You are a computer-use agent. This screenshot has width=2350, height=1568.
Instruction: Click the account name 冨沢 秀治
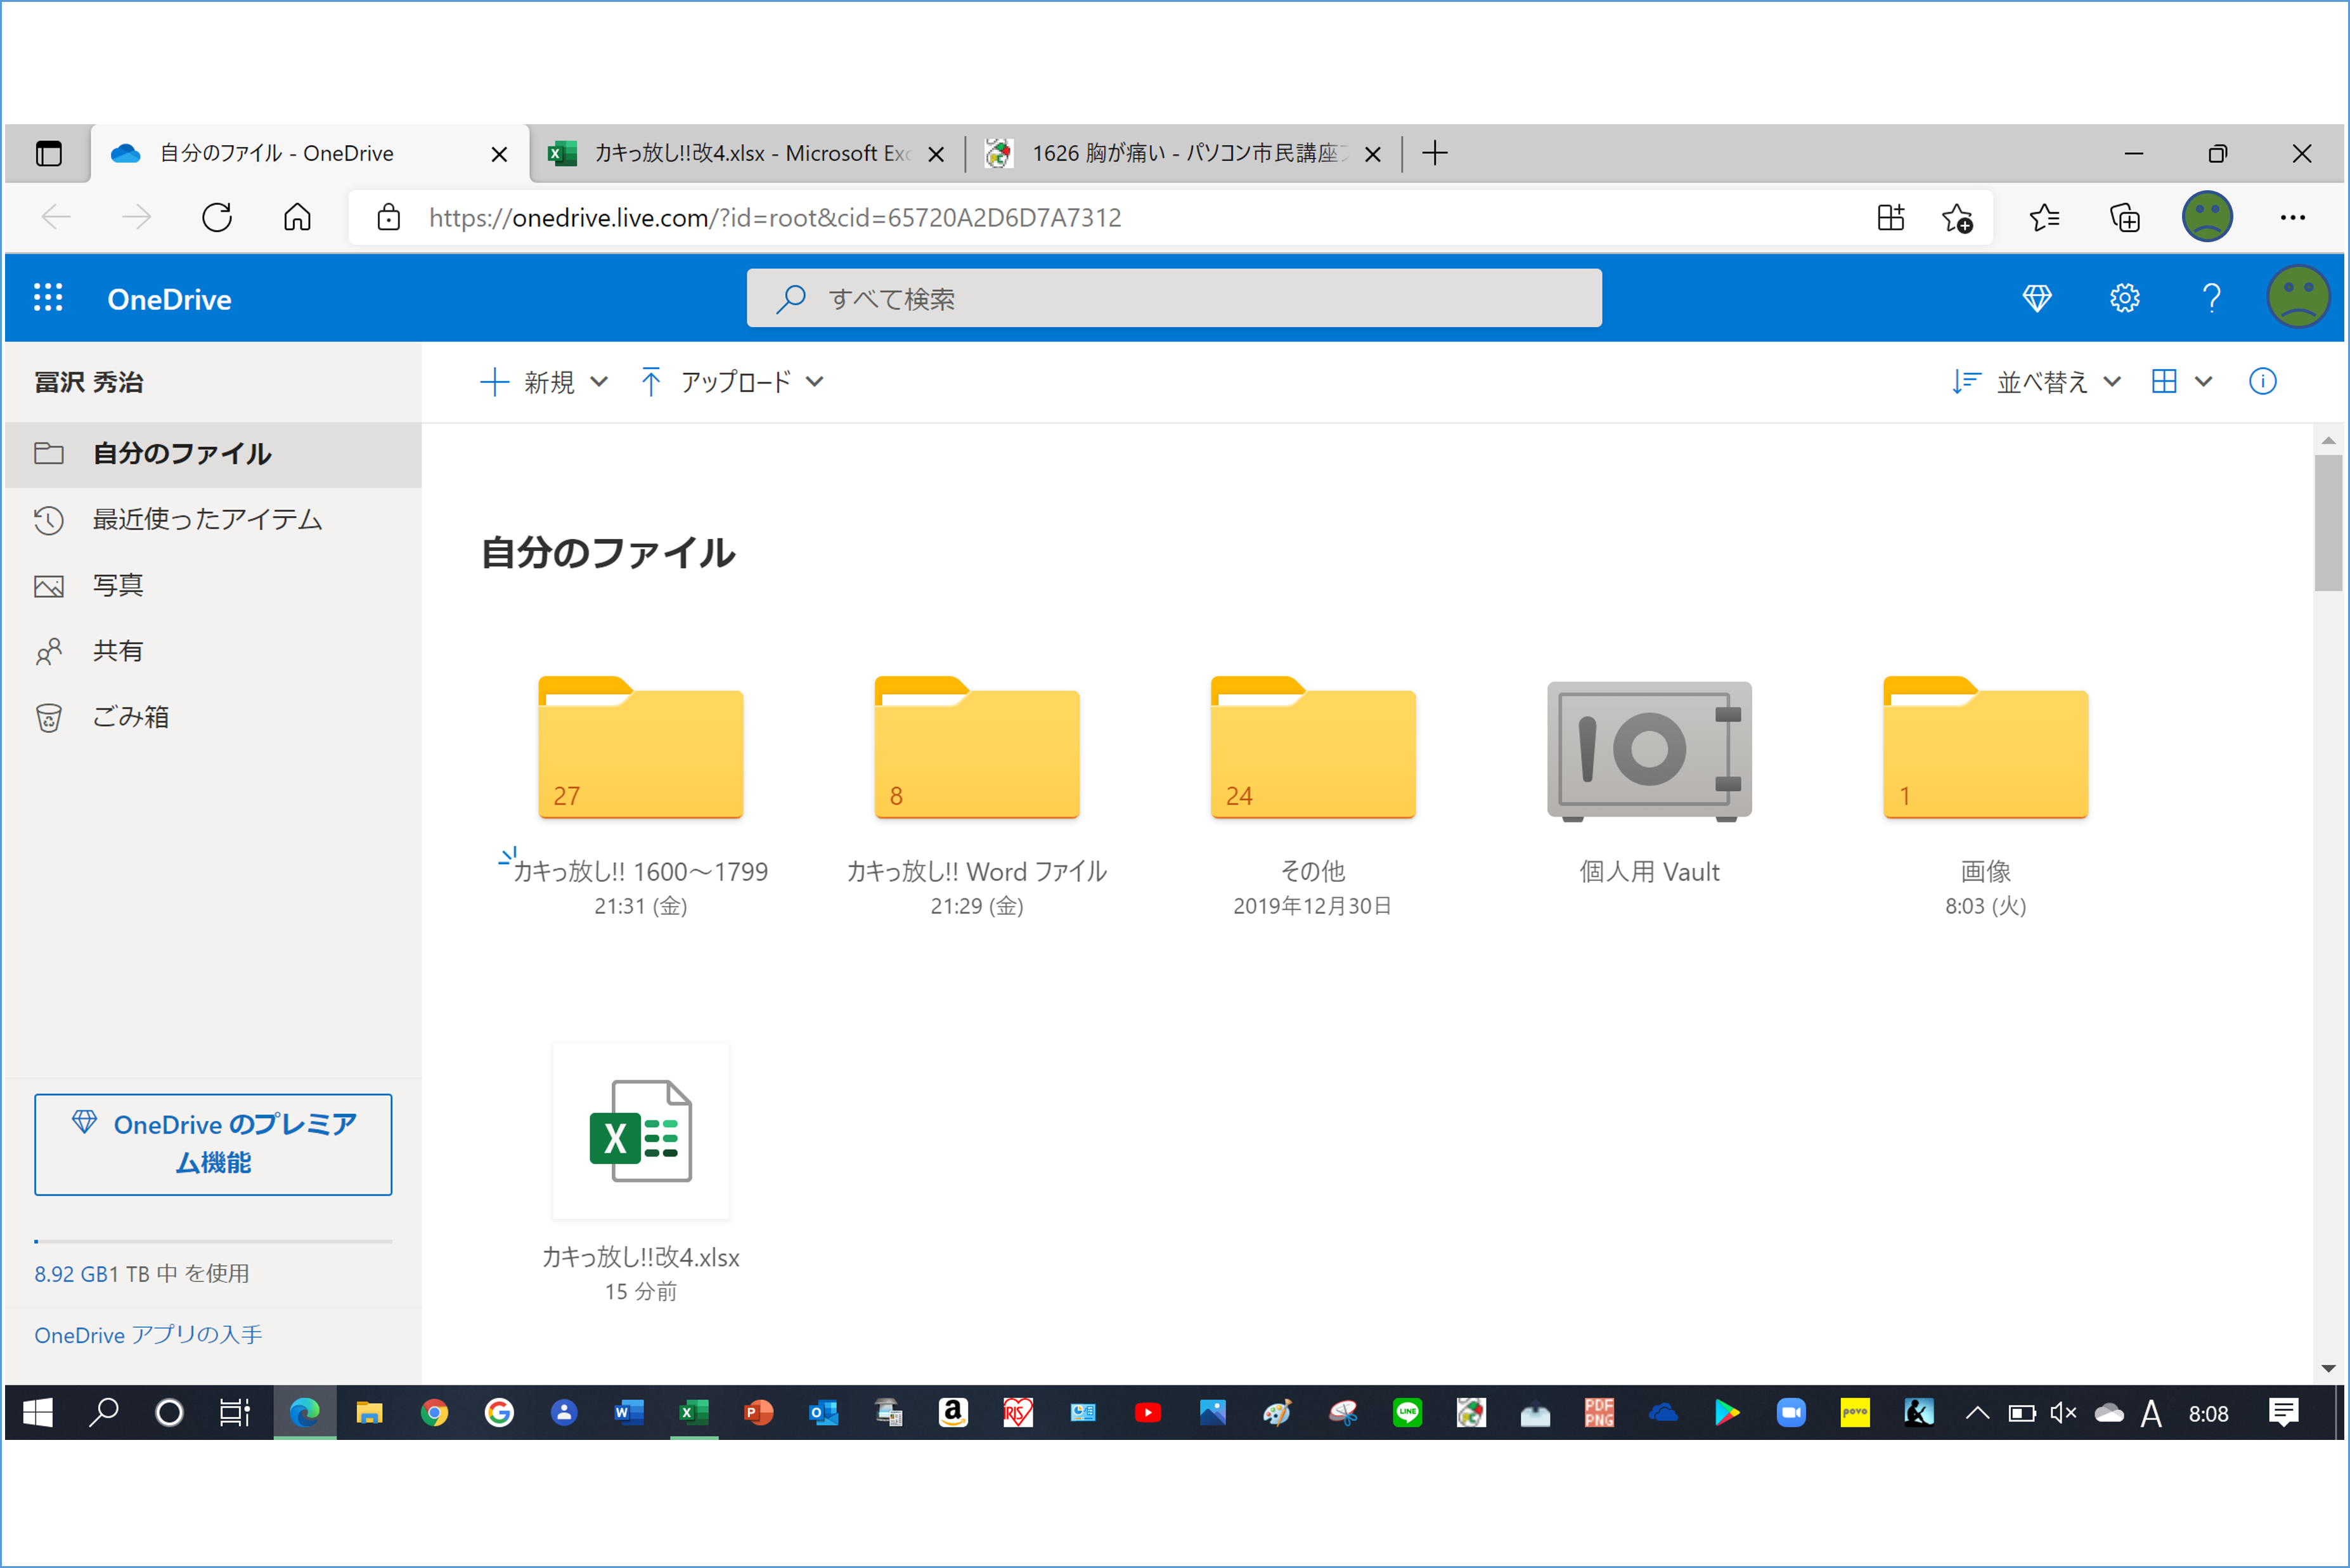(89, 382)
